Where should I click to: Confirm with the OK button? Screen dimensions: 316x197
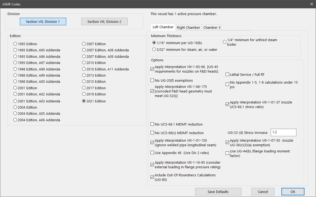tap(293, 192)
